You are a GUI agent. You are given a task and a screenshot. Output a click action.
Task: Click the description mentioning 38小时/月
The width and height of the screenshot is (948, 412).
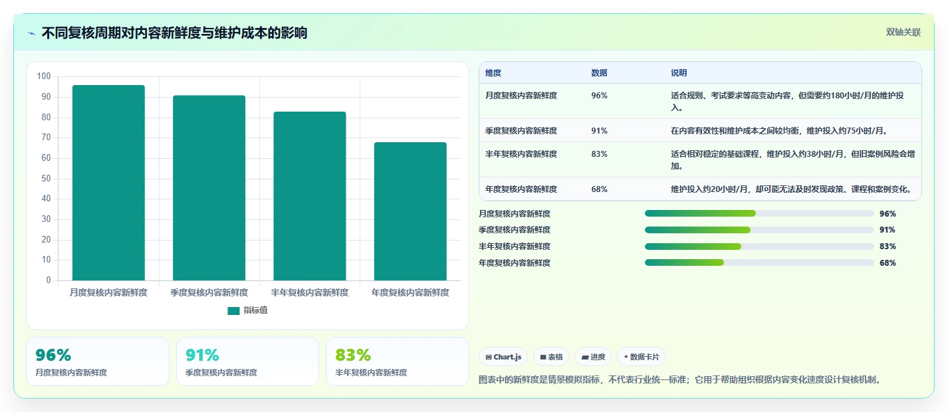click(792, 159)
